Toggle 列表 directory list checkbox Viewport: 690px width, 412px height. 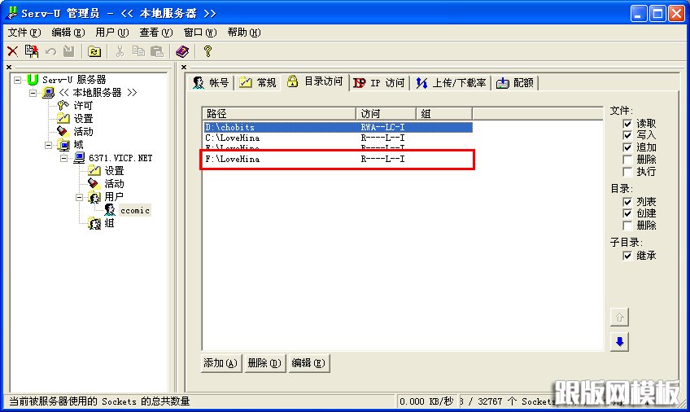click(627, 202)
